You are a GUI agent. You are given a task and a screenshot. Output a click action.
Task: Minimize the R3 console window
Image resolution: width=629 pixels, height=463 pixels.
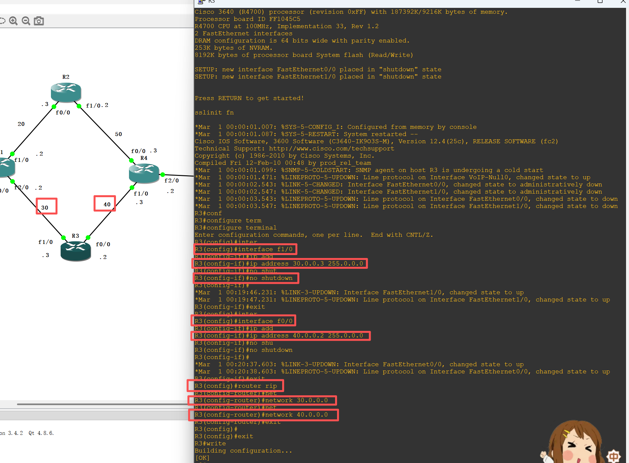577,2
